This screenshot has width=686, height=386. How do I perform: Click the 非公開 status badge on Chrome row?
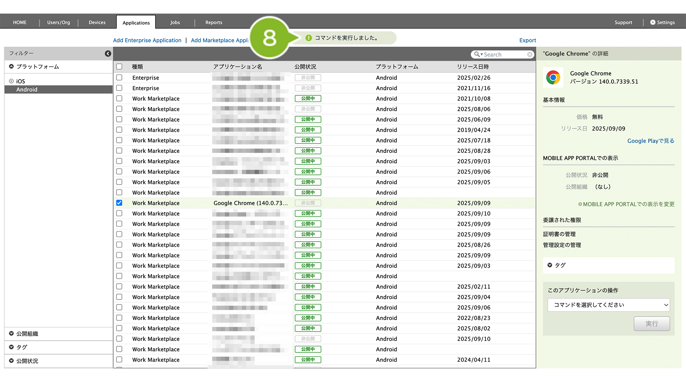(x=308, y=203)
